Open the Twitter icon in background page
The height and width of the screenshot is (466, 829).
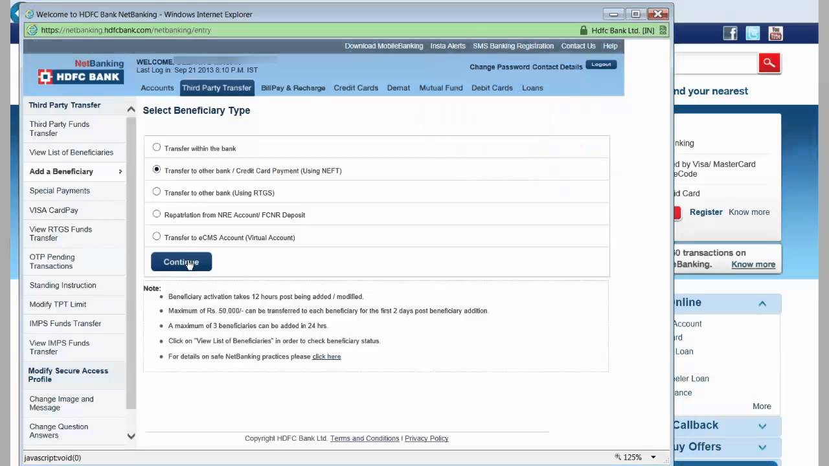[x=753, y=34]
